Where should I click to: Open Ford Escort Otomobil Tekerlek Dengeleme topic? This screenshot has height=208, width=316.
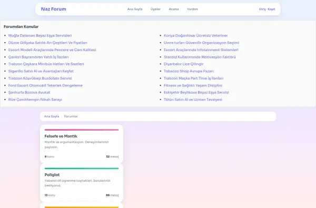[x=45, y=85]
